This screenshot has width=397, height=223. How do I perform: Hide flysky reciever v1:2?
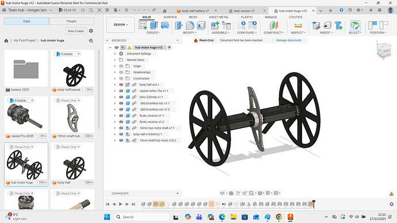121,122
